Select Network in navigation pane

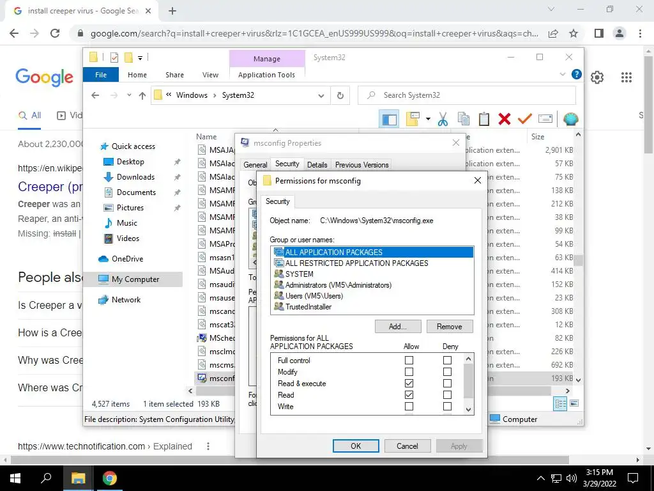coord(126,300)
